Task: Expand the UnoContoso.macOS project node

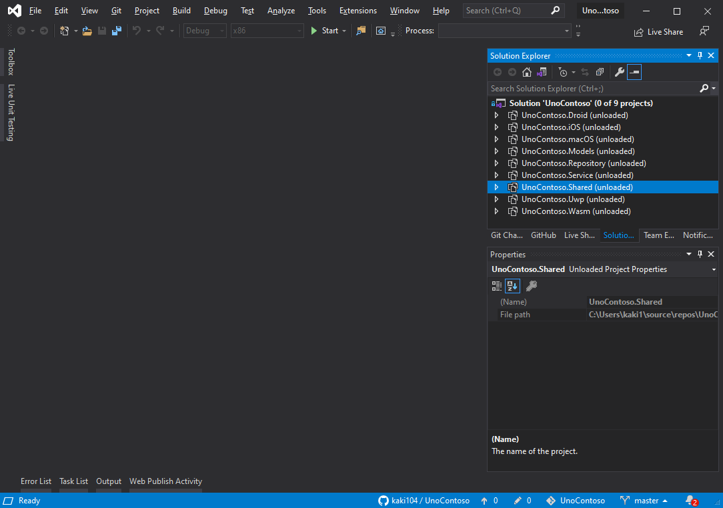Action: point(497,139)
